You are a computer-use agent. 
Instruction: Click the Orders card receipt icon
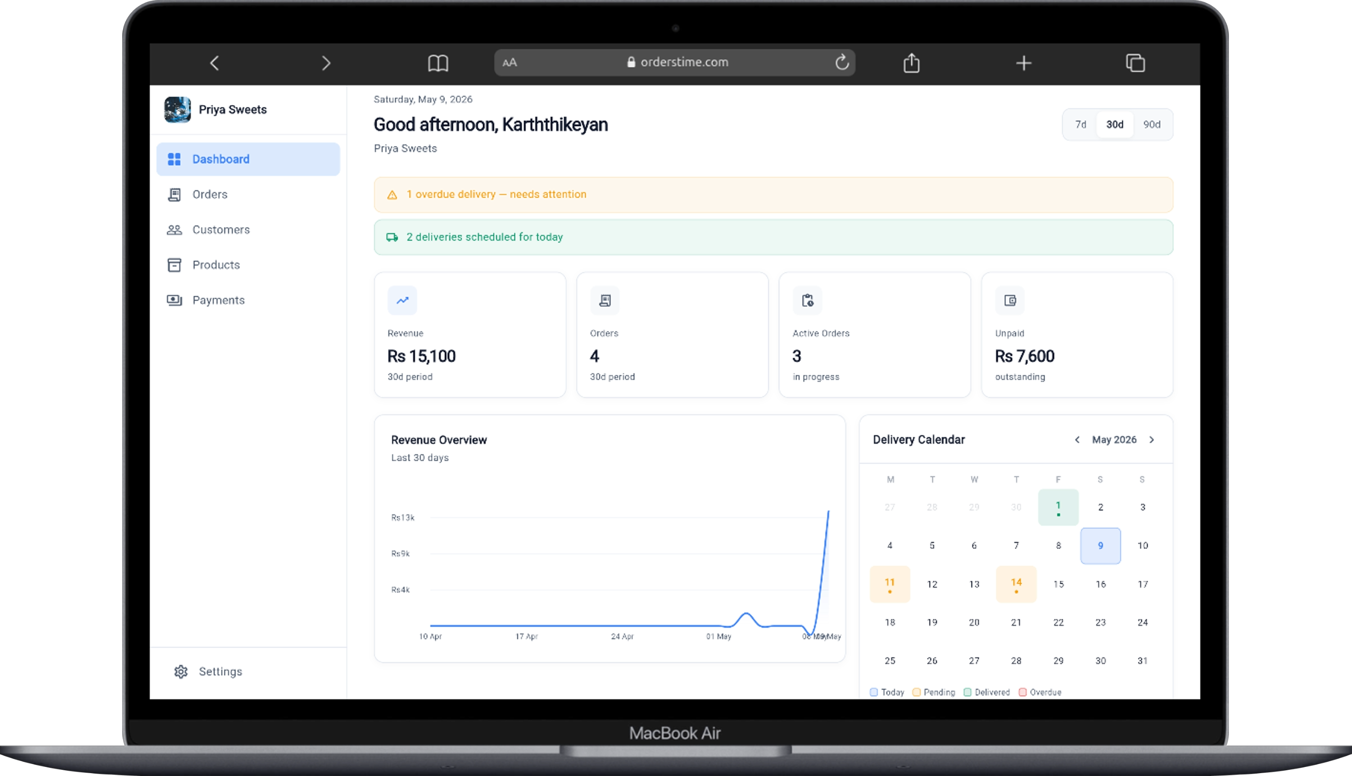point(605,300)
